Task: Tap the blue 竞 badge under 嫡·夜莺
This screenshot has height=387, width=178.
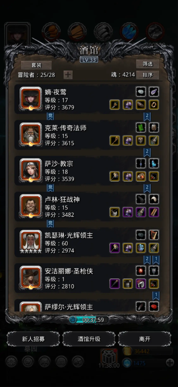Action: [x=51, y=116]
